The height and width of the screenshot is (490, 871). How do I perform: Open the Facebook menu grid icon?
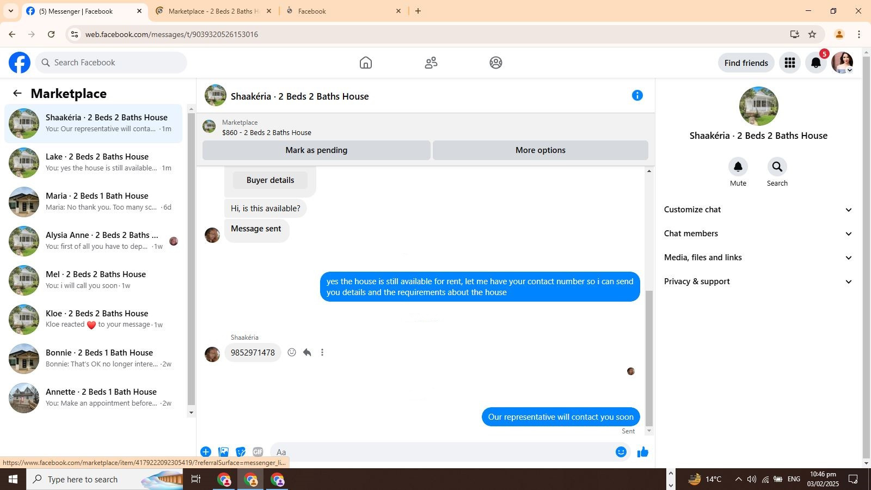(790, 63)
